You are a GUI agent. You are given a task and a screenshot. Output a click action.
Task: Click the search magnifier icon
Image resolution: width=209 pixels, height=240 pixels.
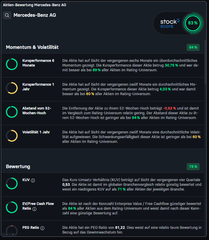tap(7, 15)
